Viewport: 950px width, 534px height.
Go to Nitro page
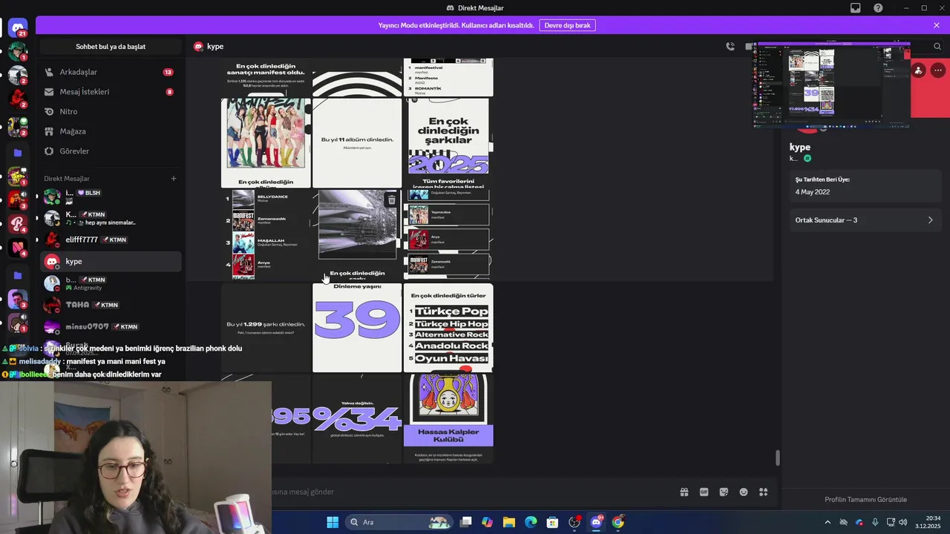[110, 111]
